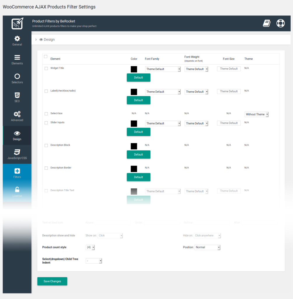Screen dimensions: 293x299
Task: Open the SEO HTML5 icon
Action: tap(17, 95)
